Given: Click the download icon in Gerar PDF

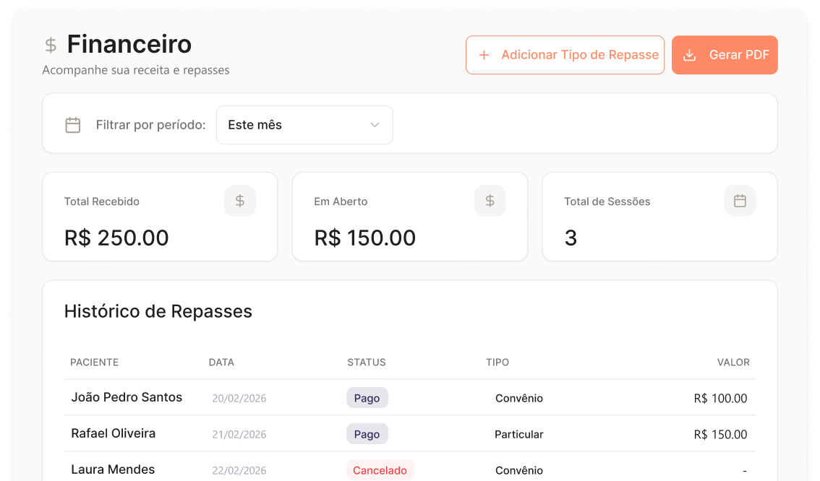Looking at the screenshot, I should [x=689, y=55].
